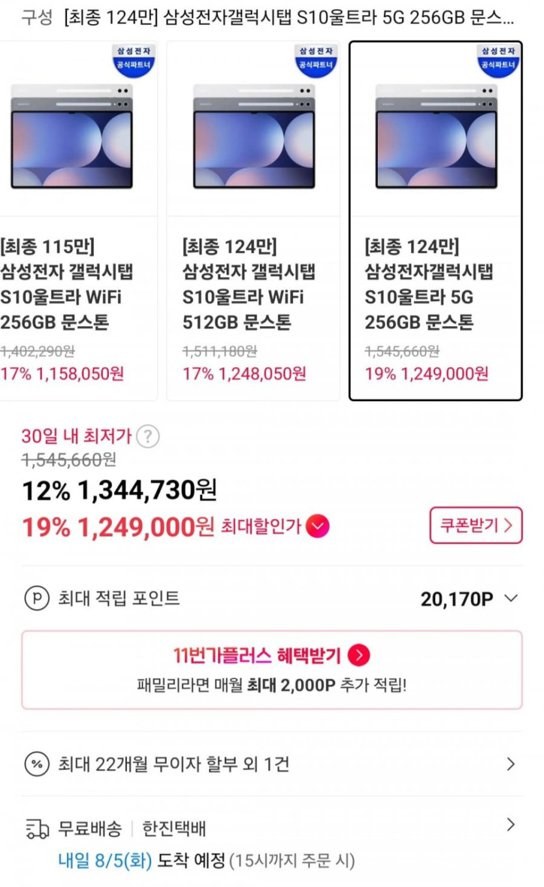Expand the 20,170P points dropdown
This screenshot has height=887, width=544.
tap(511, 598)
